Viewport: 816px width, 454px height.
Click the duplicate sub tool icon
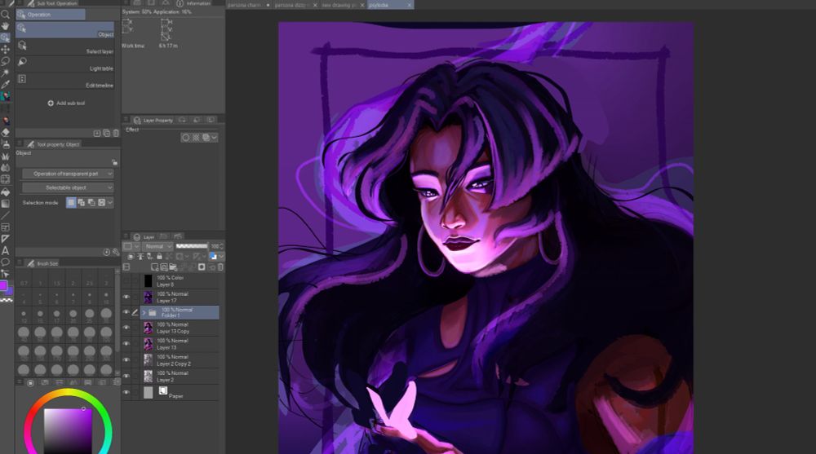point(106,134)
